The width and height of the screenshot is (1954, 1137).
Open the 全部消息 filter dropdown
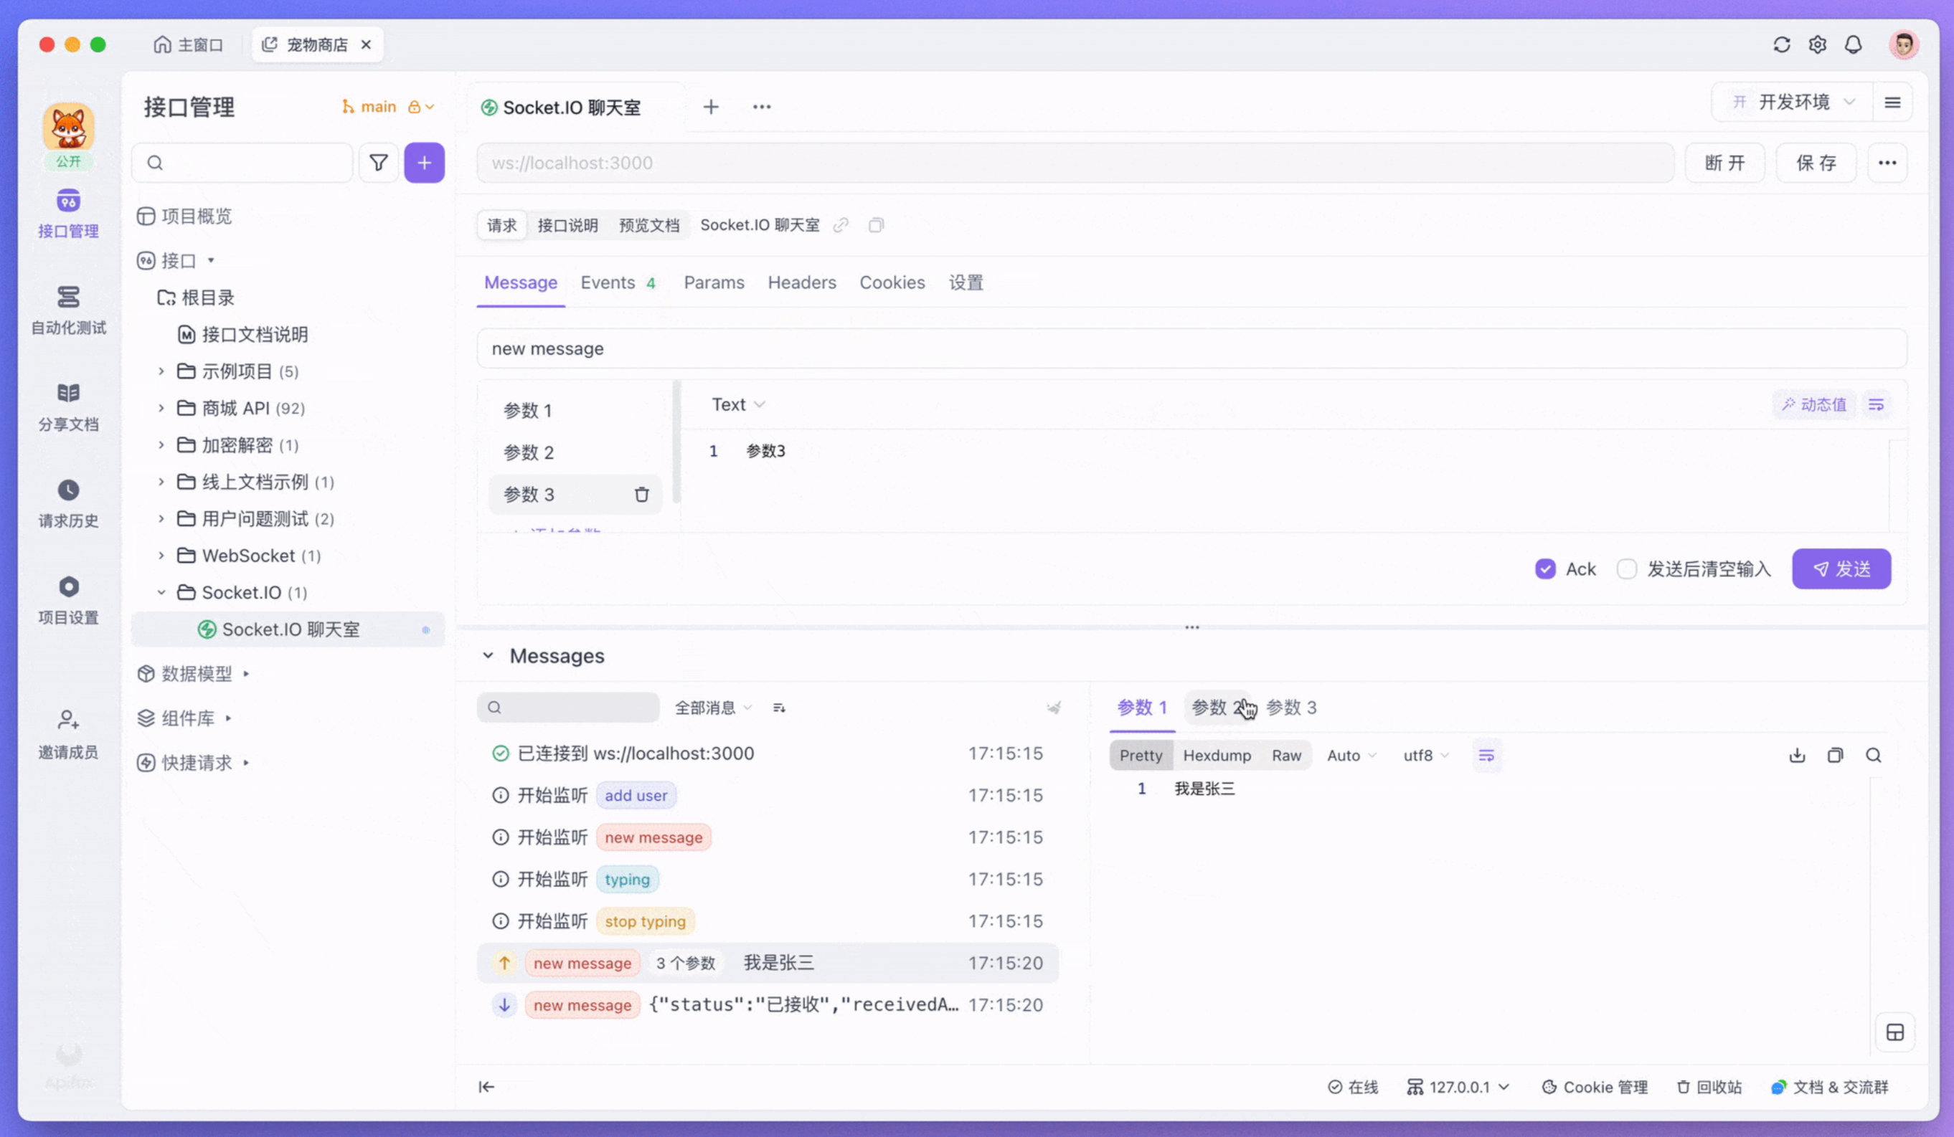712,708
